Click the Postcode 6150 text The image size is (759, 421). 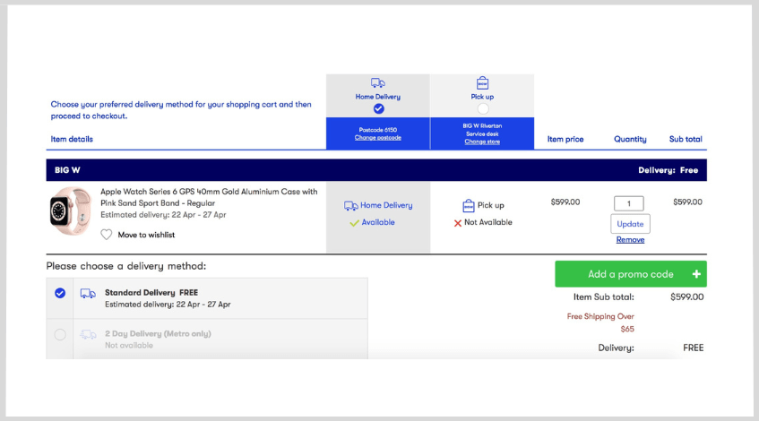[x=378, y=130]
